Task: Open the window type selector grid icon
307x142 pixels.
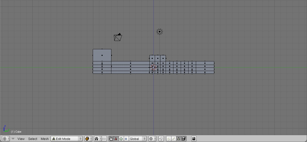Action: pos(6,139)
